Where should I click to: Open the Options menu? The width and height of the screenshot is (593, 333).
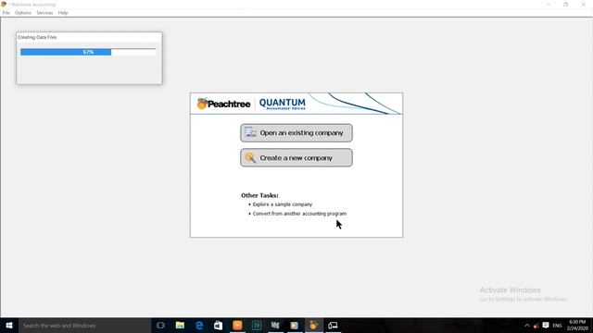tap(23, 13)
